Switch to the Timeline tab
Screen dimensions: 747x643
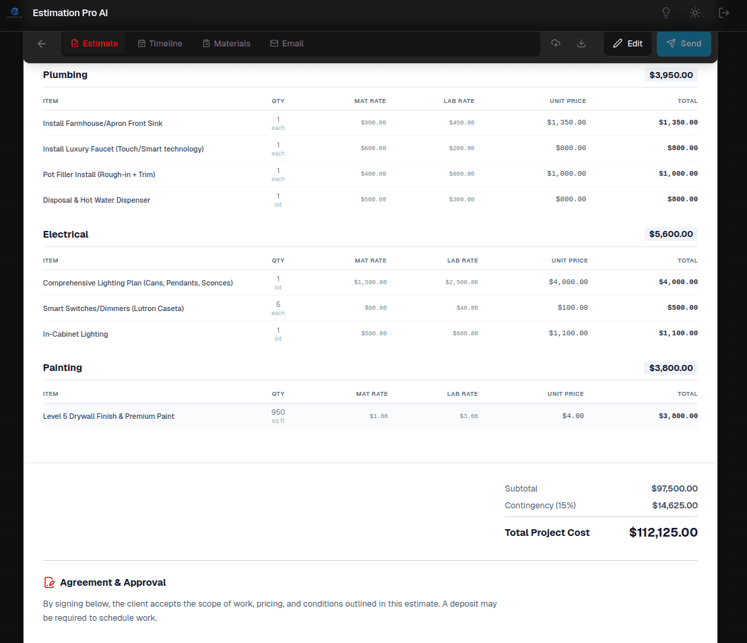point(160,43)
